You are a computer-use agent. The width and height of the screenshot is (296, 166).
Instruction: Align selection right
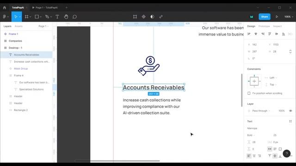tap(263, 34)
